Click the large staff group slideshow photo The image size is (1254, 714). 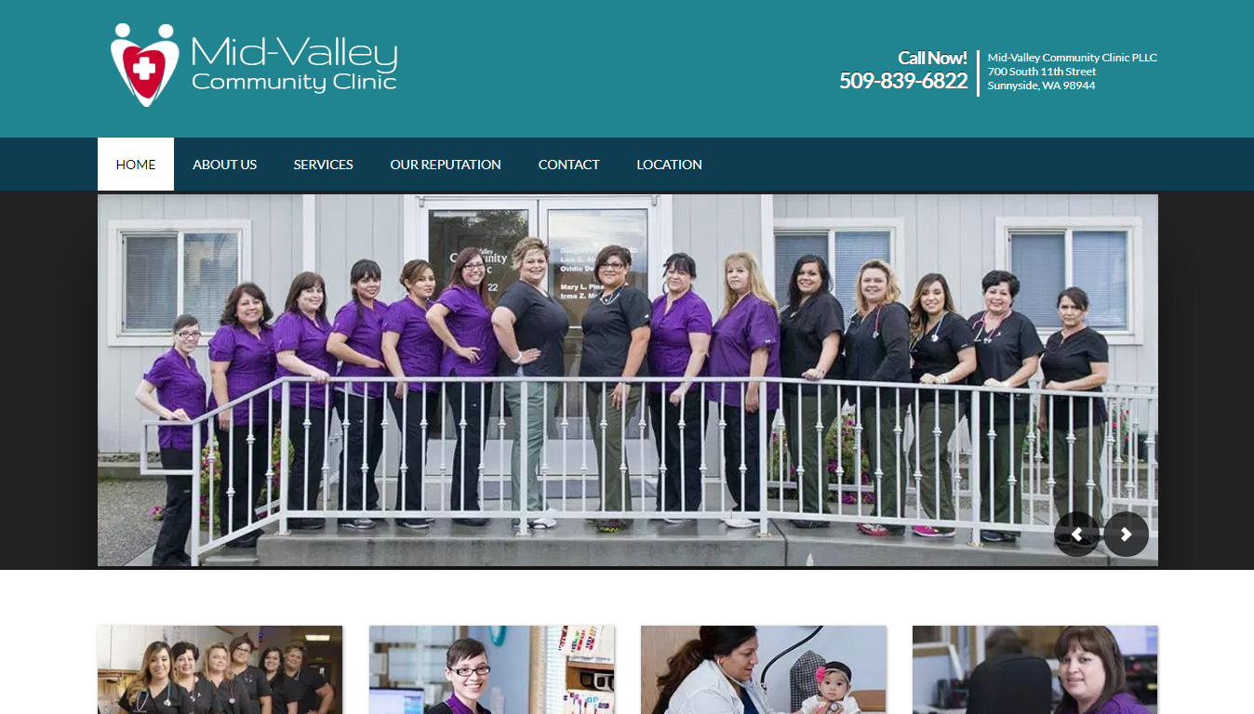click(628, 380)
